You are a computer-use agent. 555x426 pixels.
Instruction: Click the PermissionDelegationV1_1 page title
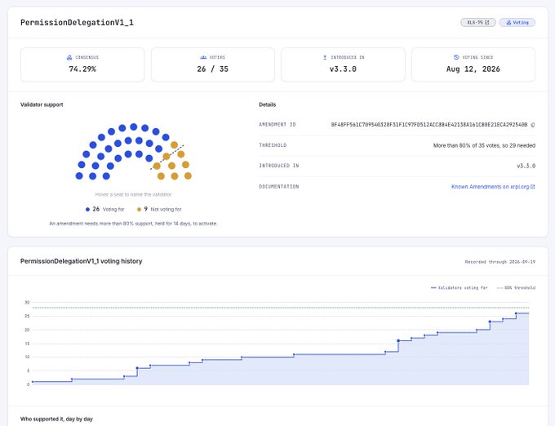77,23
